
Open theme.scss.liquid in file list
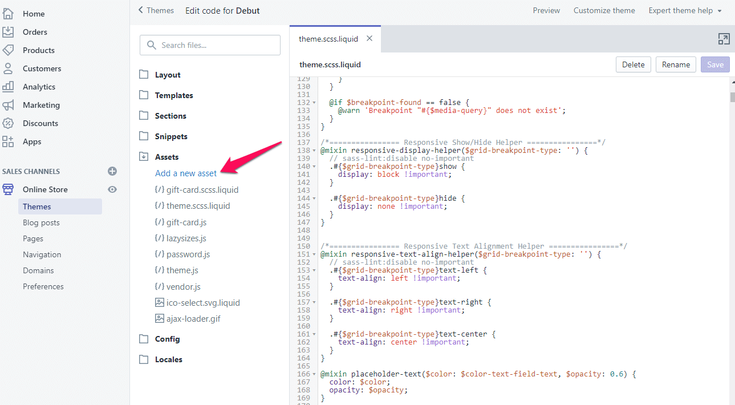click(198, 205)
